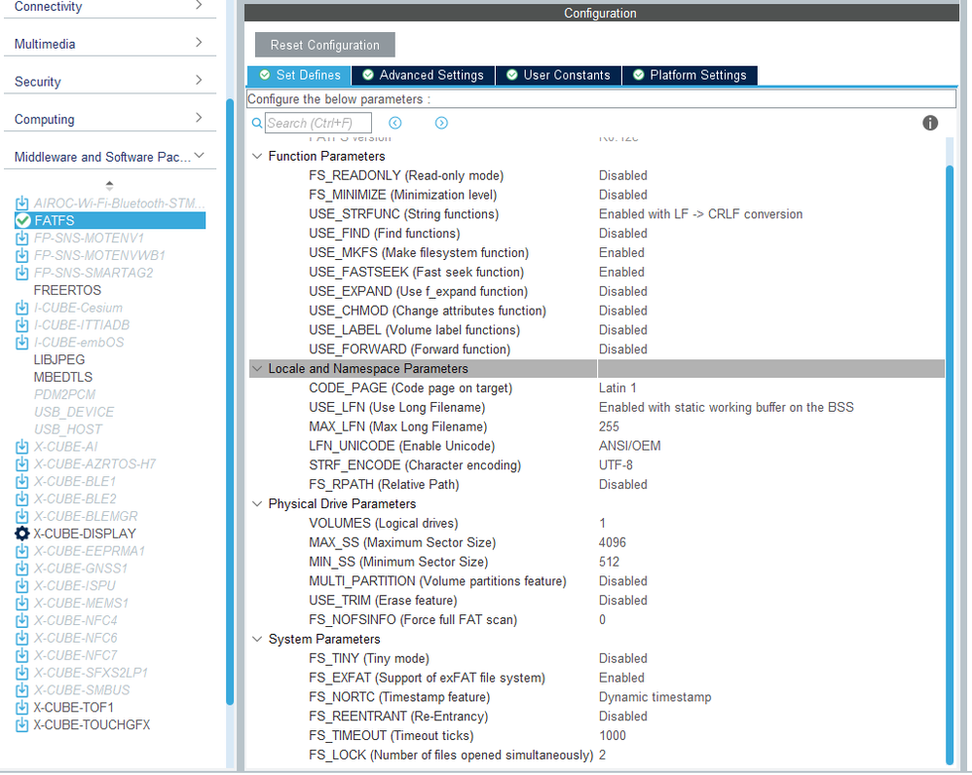Click download icon next to X-CUBE-MEMS1
The height and width of the screenshot is (775, 972).
click(x=21, y=603)
